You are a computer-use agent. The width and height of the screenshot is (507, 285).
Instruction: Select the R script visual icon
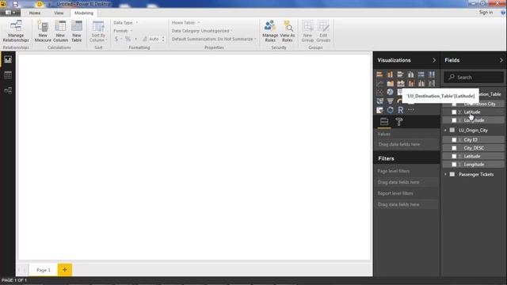pyautogui.click(x=400, y=110)
